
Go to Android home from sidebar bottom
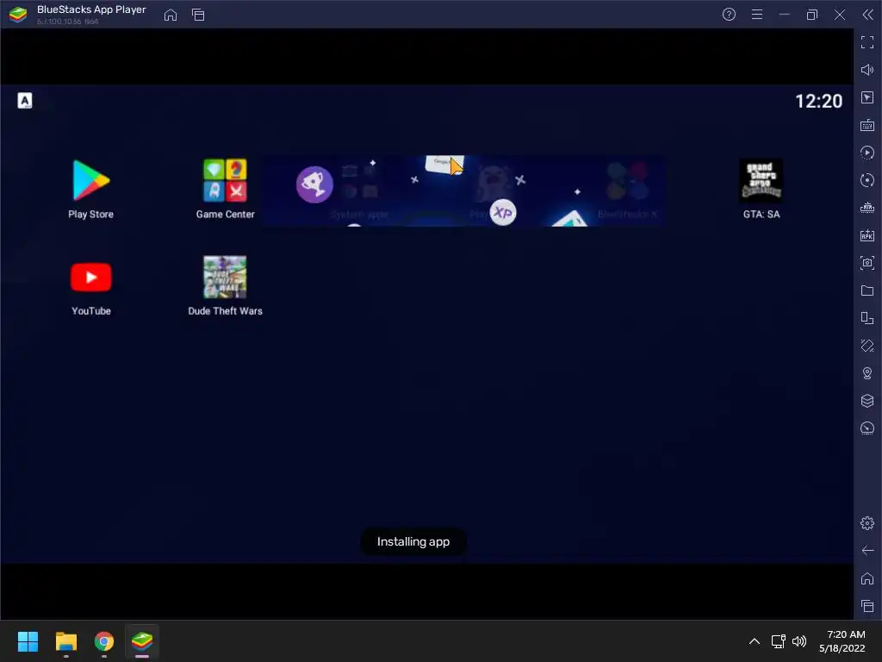point(867,578)
